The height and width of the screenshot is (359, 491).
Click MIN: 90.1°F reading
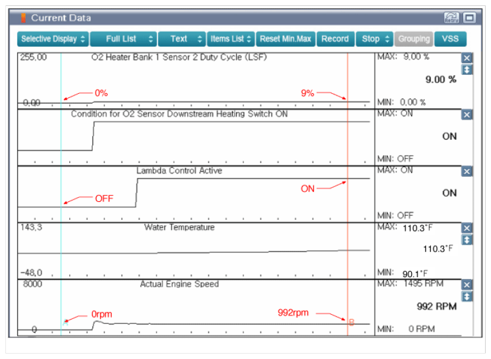click(x=402, y=273)
